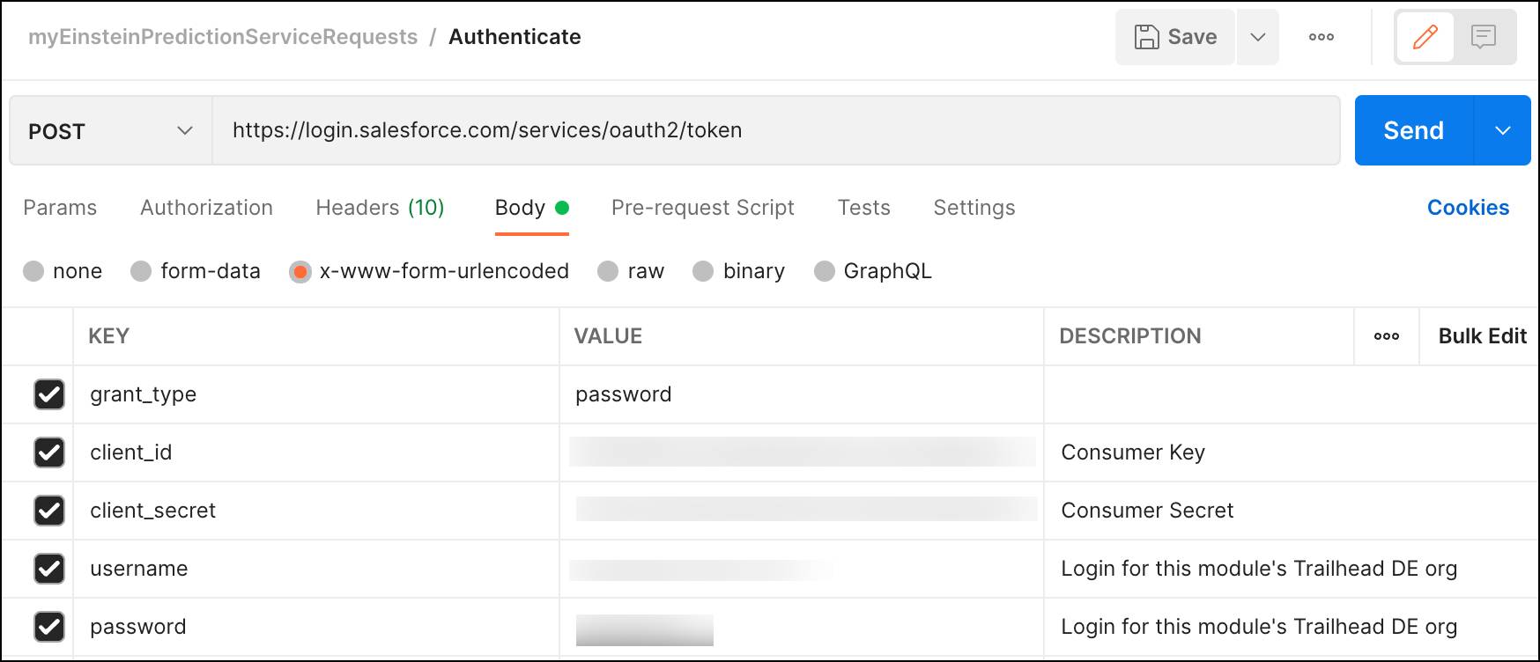Click the password key cell

[316, 627]
